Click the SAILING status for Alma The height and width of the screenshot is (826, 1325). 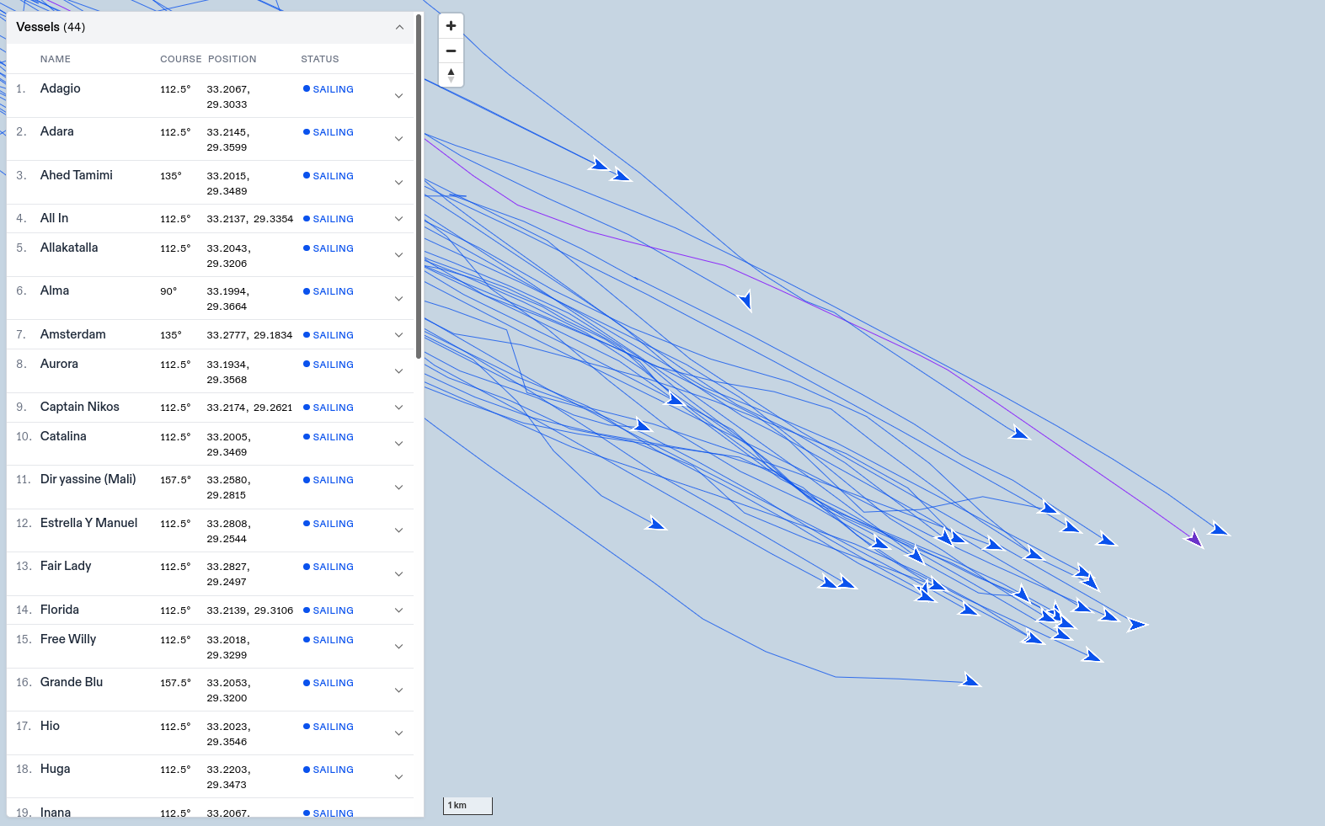(x=329, y=291)
